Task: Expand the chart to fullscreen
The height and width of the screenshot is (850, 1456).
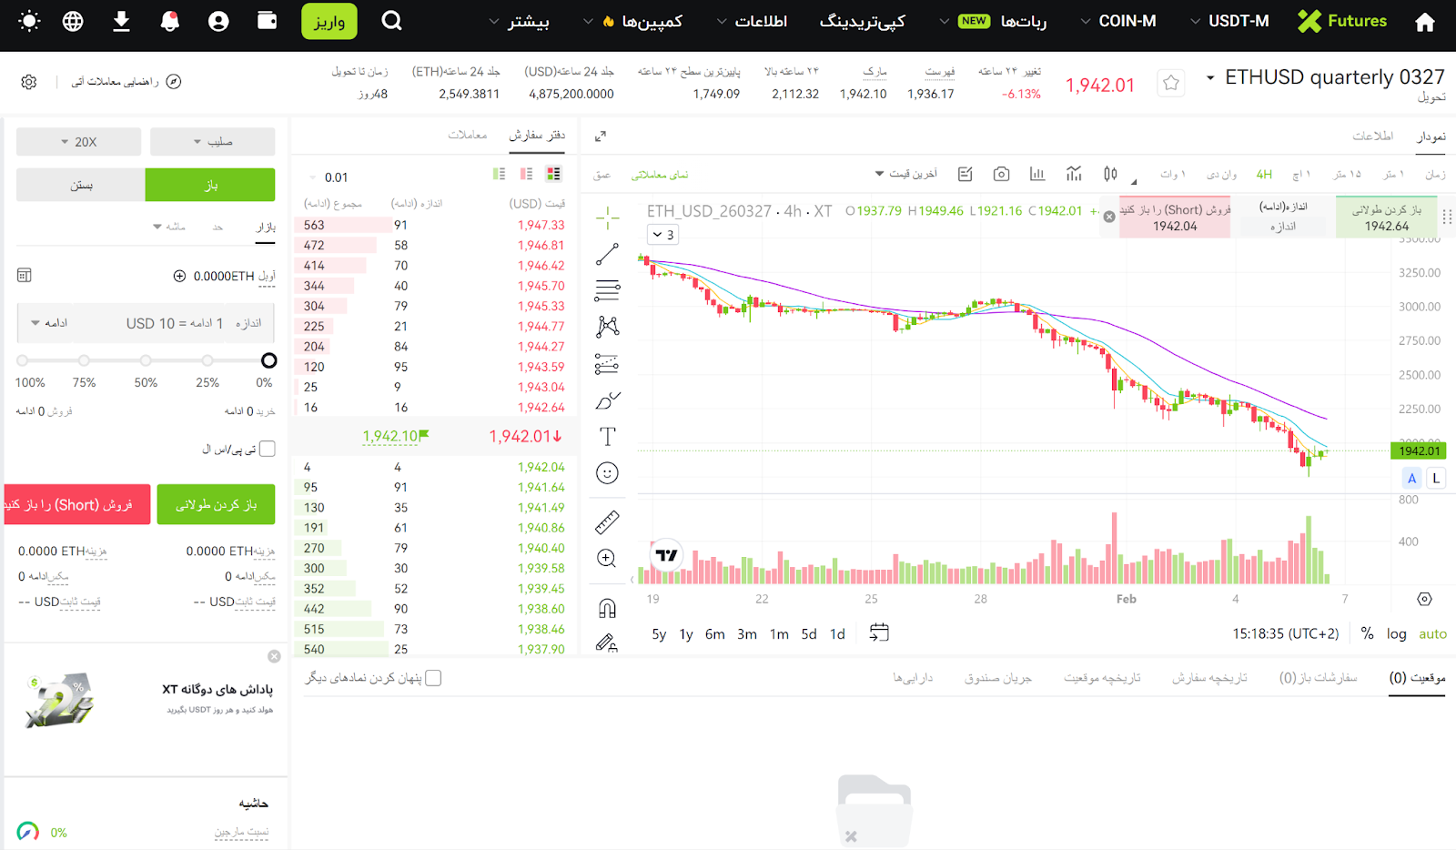Action: pyautogui.click(x=601, y=137)
